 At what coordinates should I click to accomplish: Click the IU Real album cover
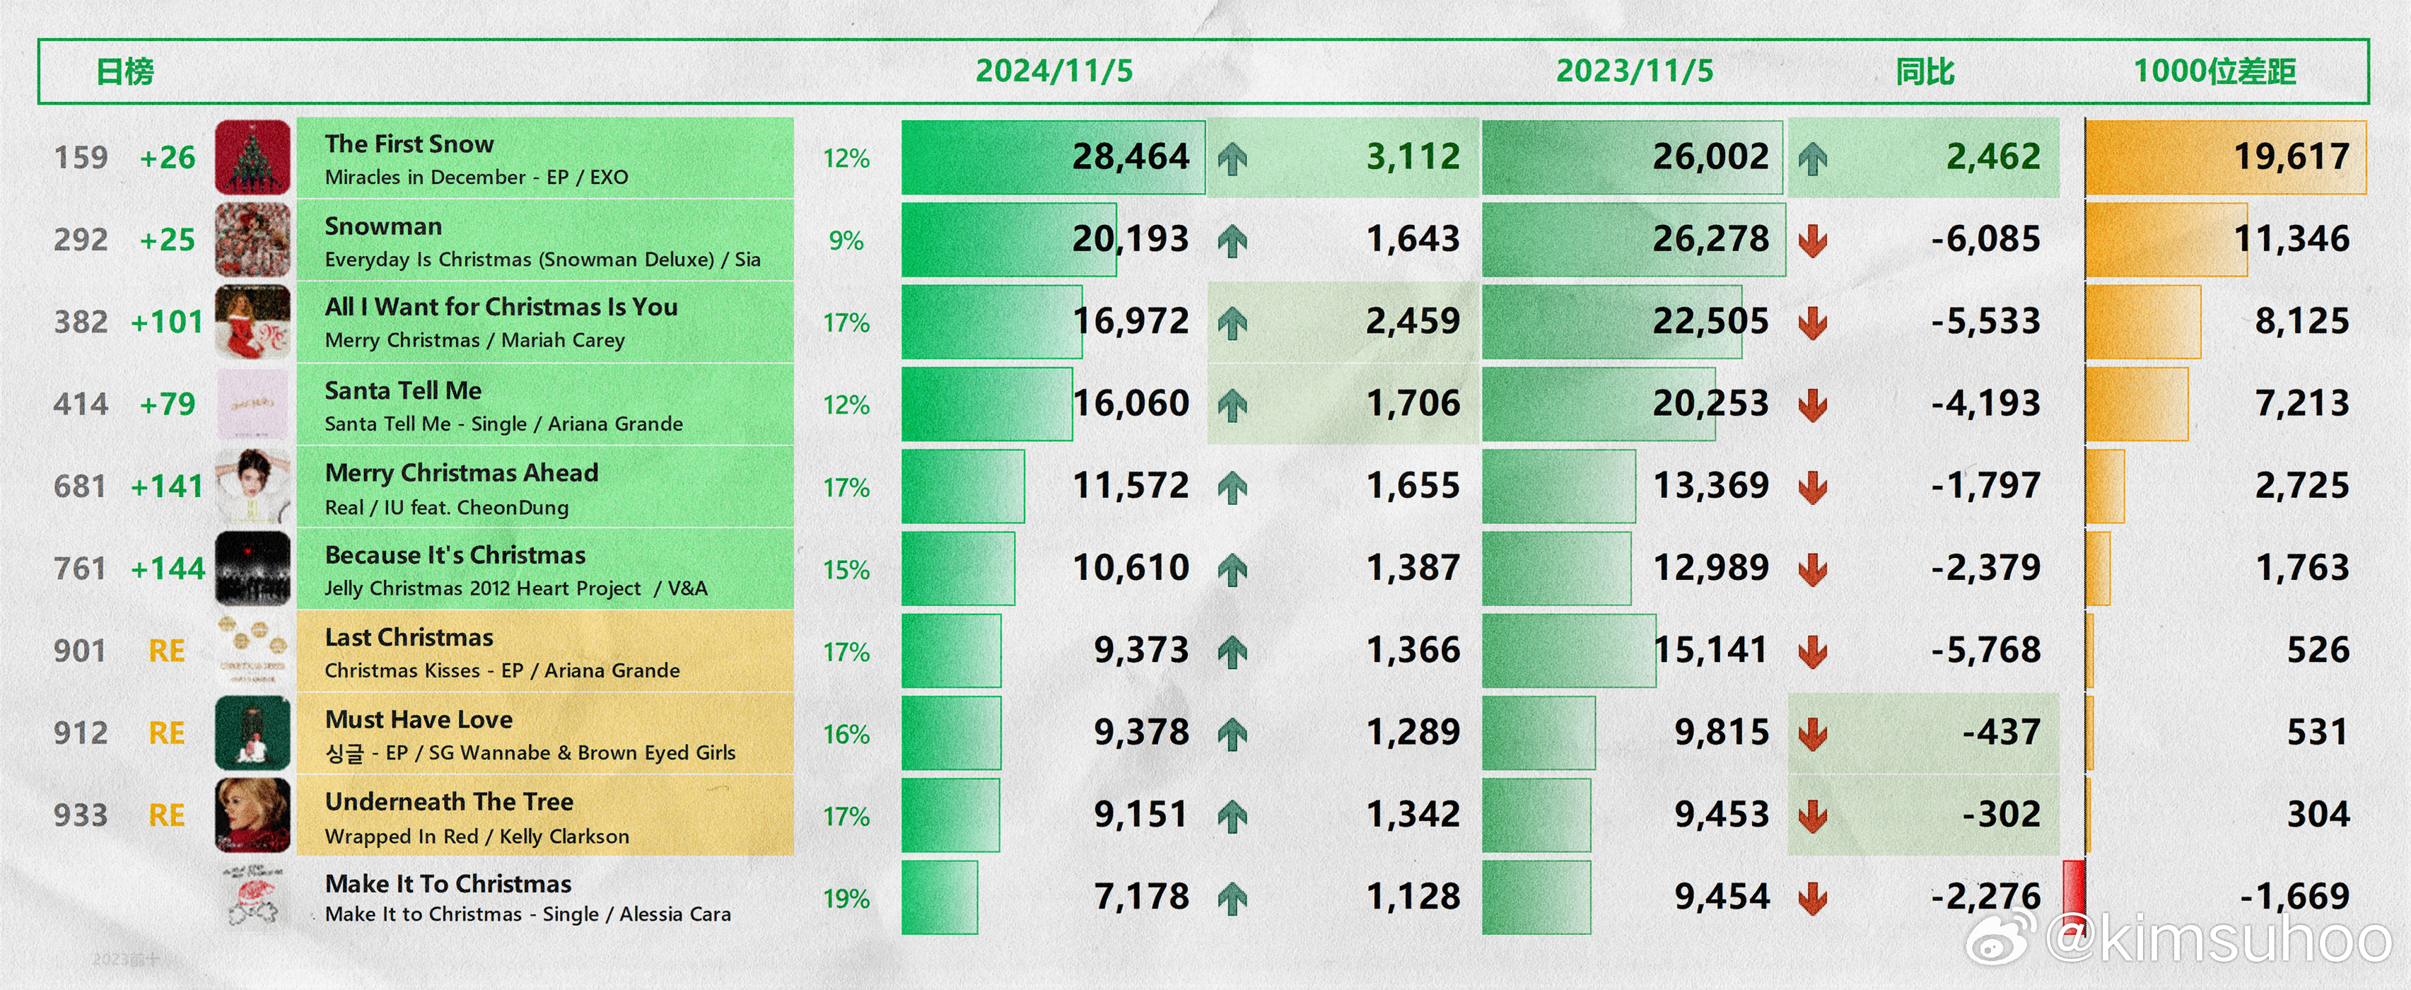pyautogui.click(x=252, y=487)
